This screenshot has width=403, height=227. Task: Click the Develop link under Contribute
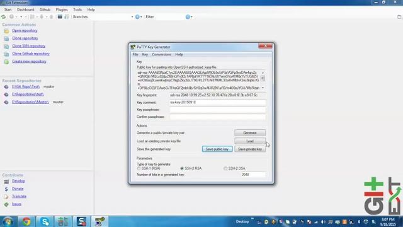coord(18,181)
